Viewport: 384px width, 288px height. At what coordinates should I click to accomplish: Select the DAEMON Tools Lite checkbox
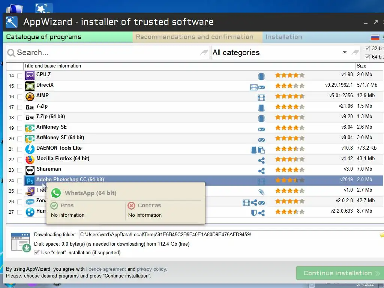19,149
